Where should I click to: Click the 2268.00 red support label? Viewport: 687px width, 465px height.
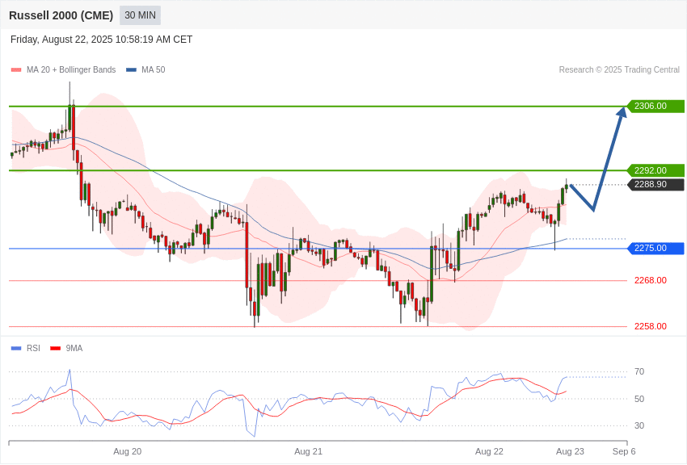pos(650,280)
